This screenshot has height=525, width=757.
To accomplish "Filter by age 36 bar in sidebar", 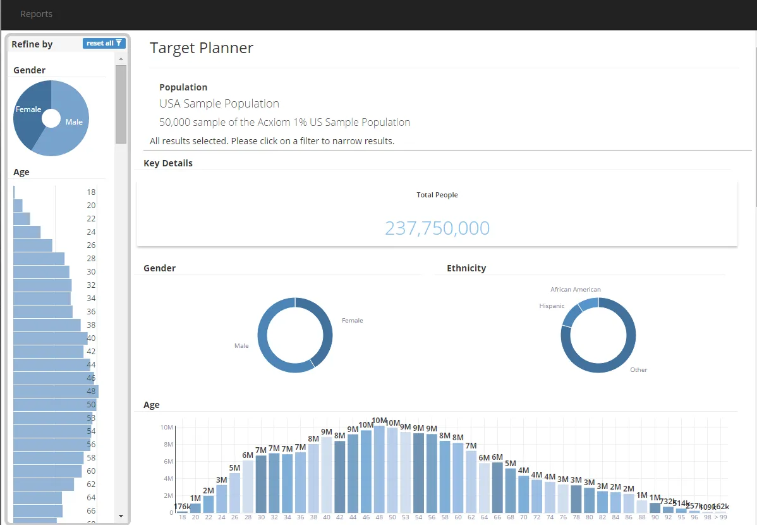I will tap(43, 312).
